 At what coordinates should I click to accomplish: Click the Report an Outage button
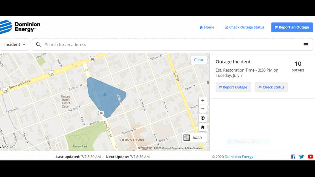(x=292, y=27)
